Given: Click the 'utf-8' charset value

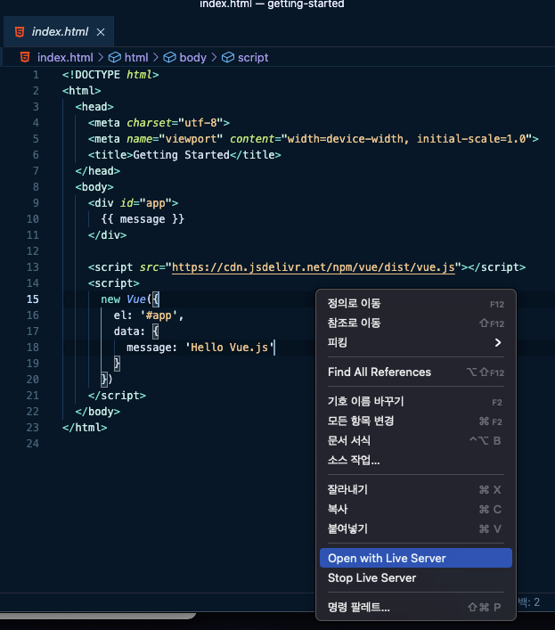Looking at the screenshot, I should click(200, 123).
